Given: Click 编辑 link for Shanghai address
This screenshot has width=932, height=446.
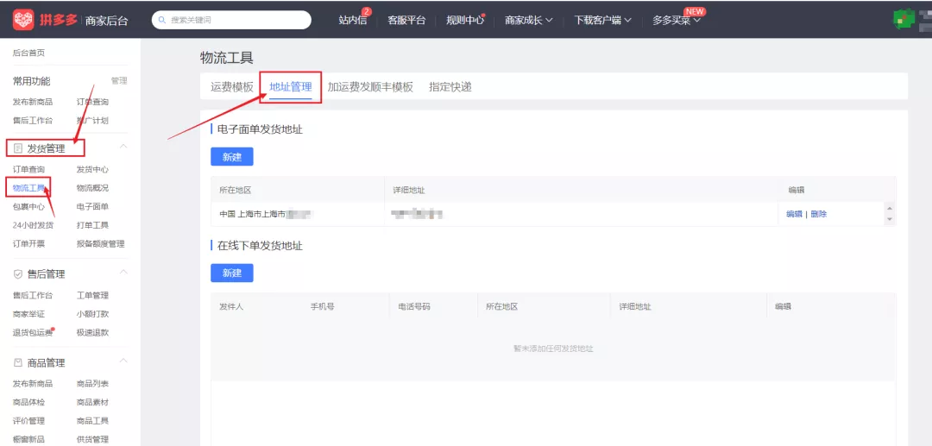Looking at the screenshot, I should [794, 214].
